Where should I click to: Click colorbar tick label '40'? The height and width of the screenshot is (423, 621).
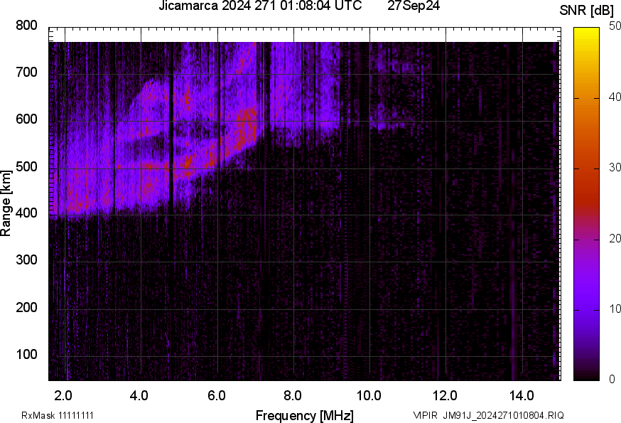pyautogui.click(x=615, y=97)
